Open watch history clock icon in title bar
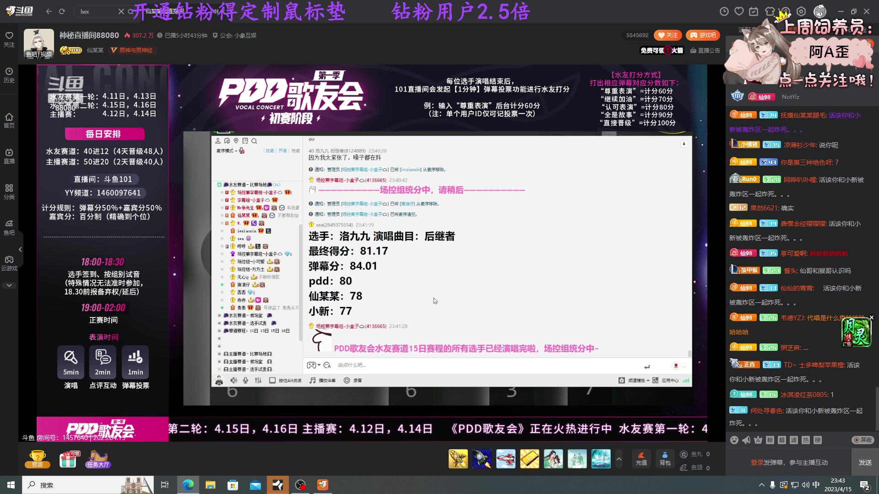The image size is (879, 494). tap(724, 11)
